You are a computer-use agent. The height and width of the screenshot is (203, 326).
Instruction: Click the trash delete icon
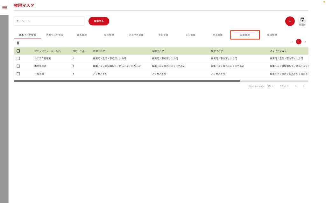(x=18, y=43)
